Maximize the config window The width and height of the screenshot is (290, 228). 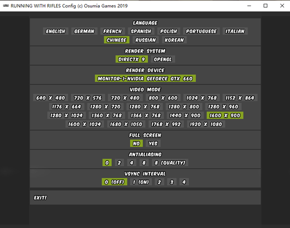tap(265, 6)
